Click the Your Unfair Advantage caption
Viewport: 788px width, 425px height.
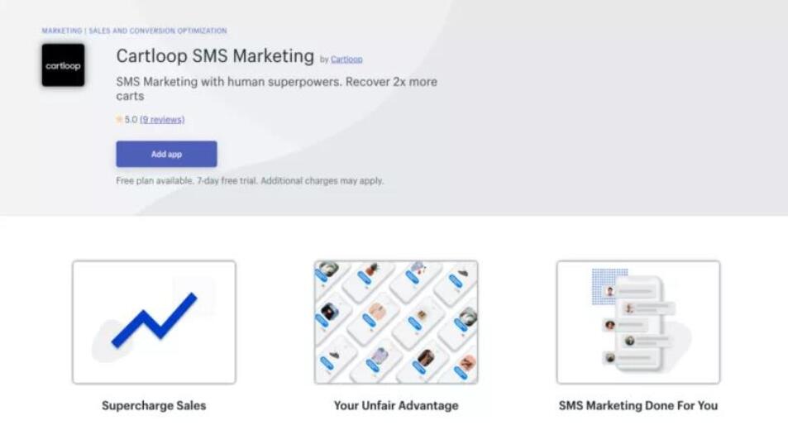396,406
